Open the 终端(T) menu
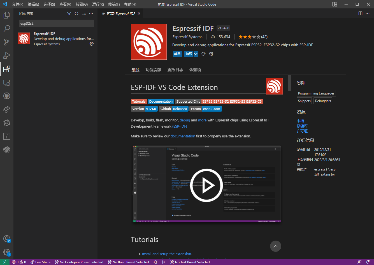This screenshot has height=265, width=374. (x=114, y=4)
